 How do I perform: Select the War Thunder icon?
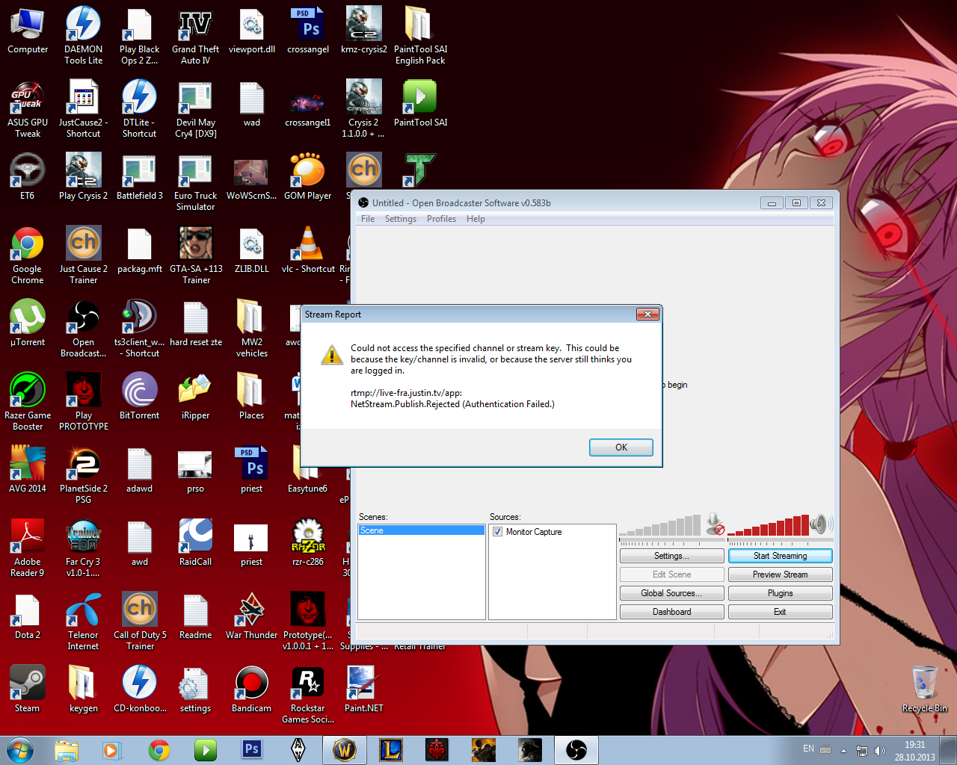point(251,616)
